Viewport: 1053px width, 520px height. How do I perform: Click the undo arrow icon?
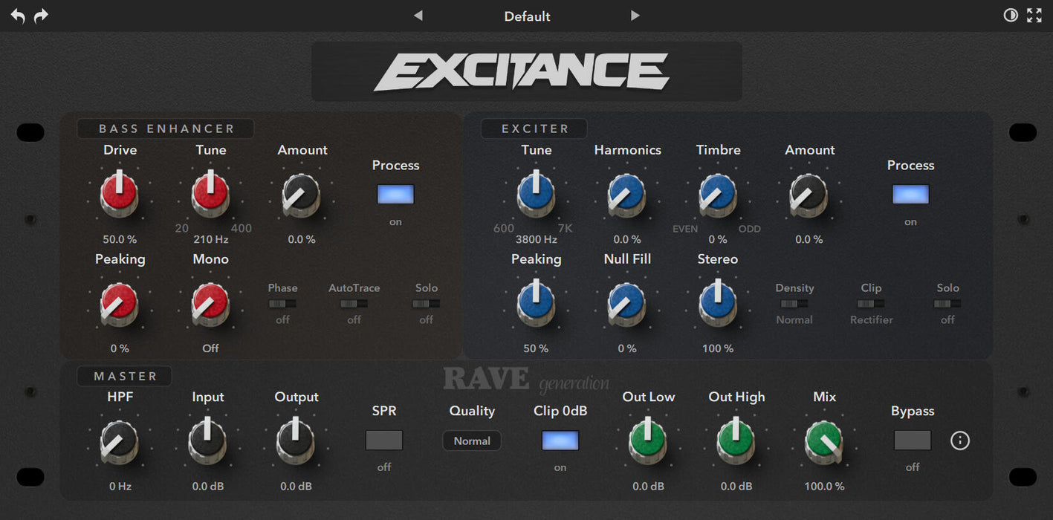coord(18,16)
